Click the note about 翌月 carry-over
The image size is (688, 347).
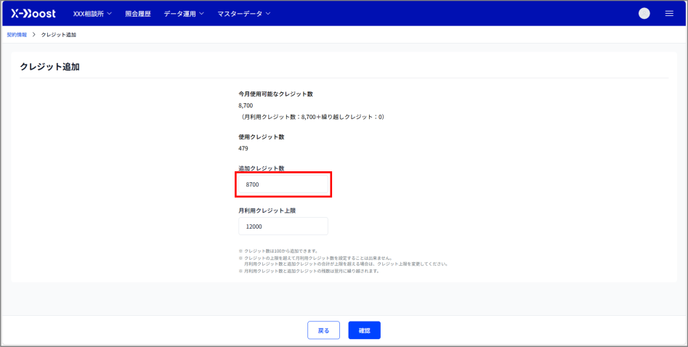[309, 271]
